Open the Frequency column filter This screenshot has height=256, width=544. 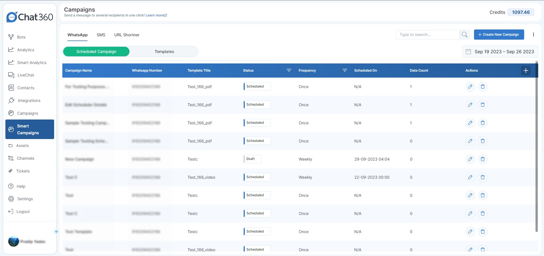tap(345, 71)
